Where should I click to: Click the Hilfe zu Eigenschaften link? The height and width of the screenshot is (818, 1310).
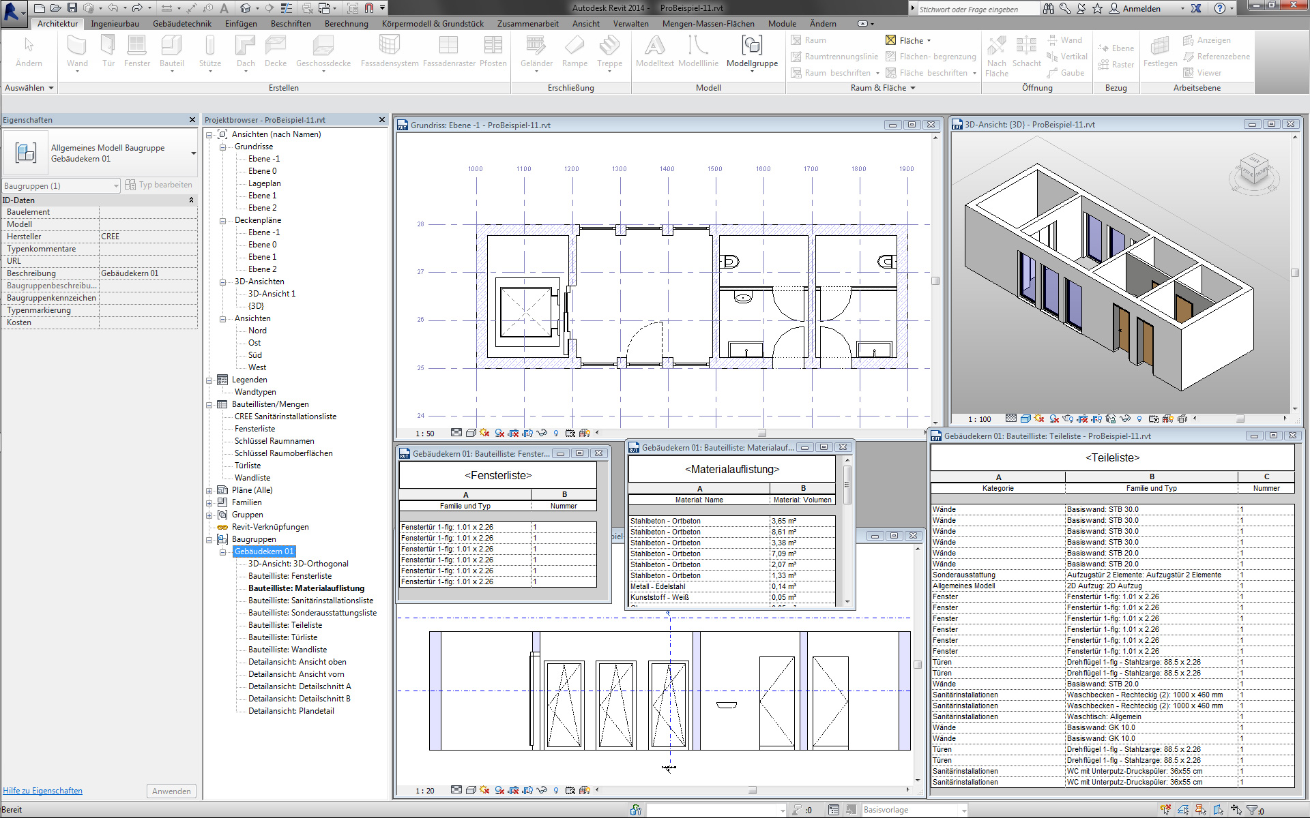[42, 791]
